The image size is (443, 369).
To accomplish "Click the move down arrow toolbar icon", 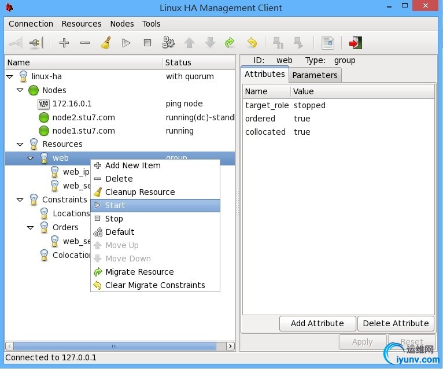I will pyautogui.click(x=210, y=43).
